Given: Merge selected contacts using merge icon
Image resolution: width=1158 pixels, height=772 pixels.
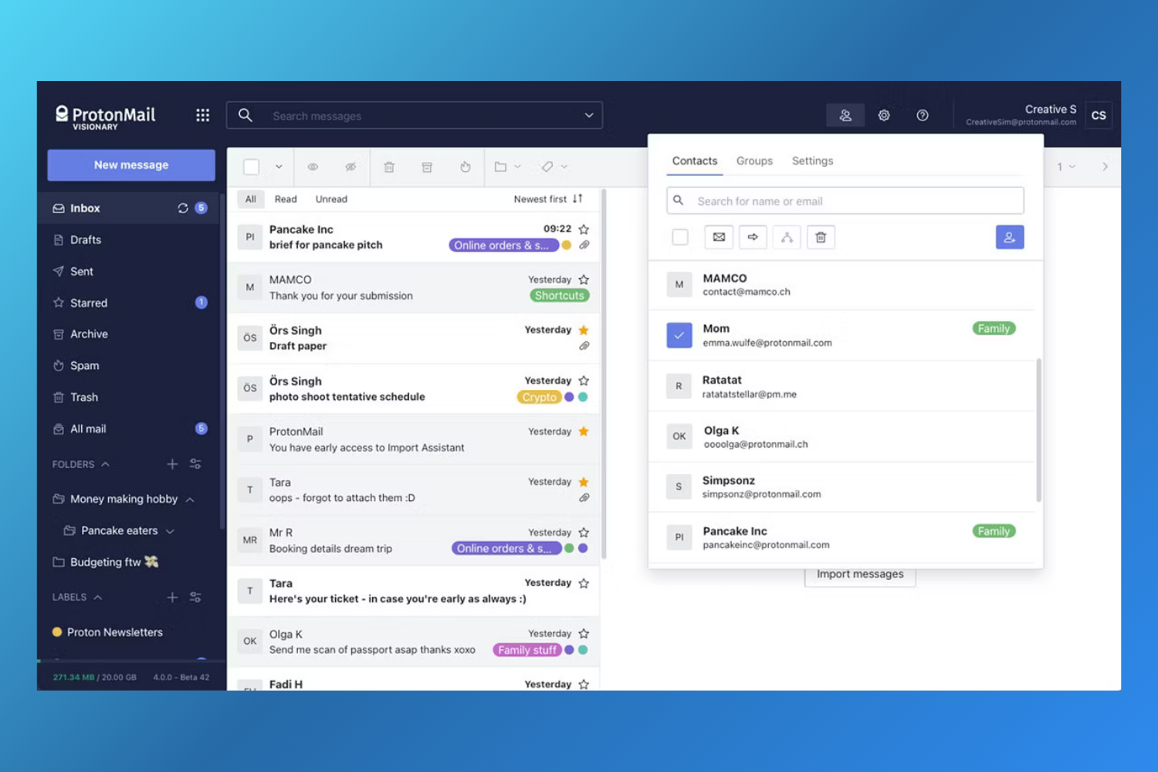Looking at the screenshot, I should 787,237.
